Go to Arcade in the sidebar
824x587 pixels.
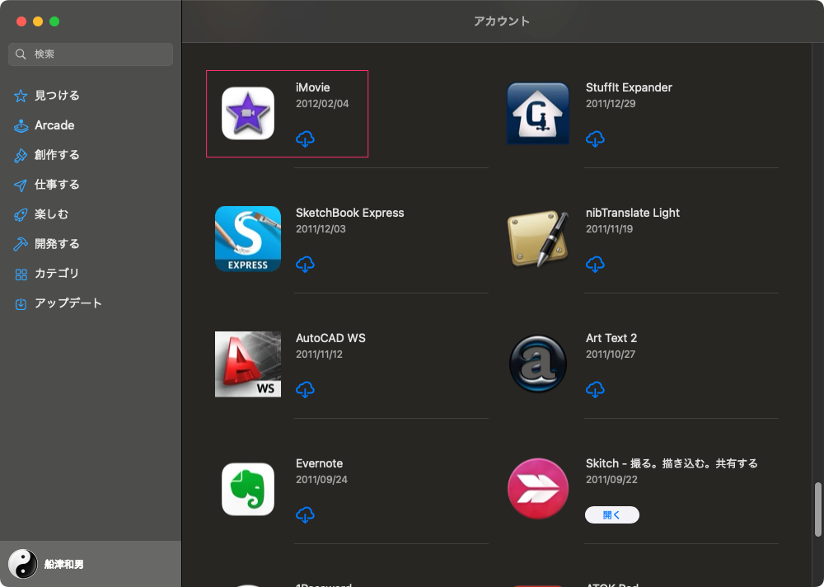pos(54,125)
